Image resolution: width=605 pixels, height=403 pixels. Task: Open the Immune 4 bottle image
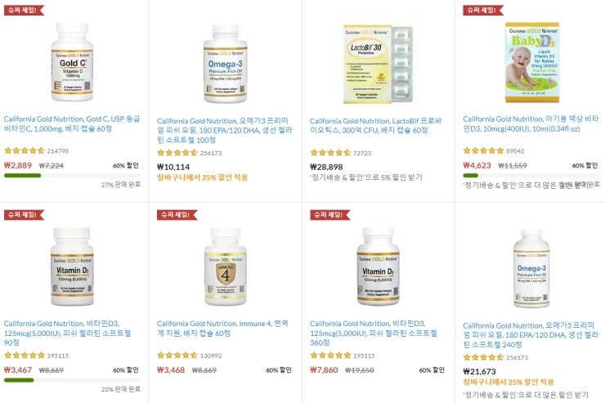[x=226, y=266]
